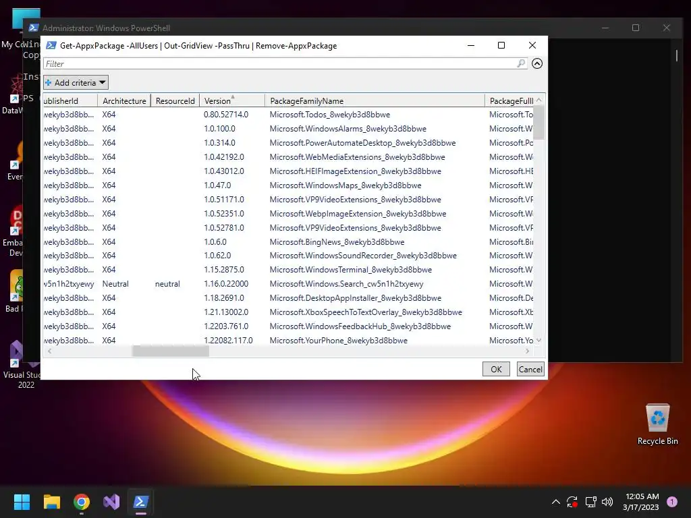Sort by the PackageFamilyName column header
Image resolution: width=691 pixels, height=518 pixels.
tap(375, 101)
